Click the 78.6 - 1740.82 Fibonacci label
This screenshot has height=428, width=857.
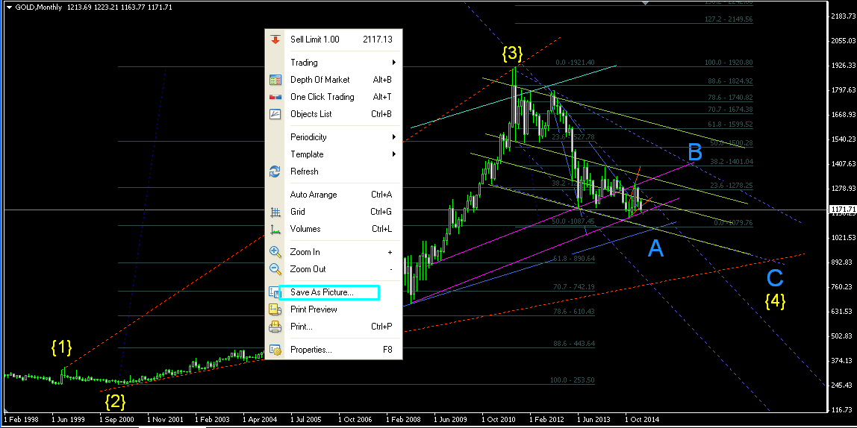coord(730,97)
